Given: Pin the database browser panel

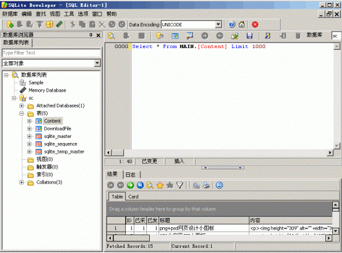Looking at the screenshot, I should click(x=91, y=35).
